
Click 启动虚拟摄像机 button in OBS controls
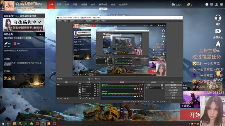pos(173,90)
